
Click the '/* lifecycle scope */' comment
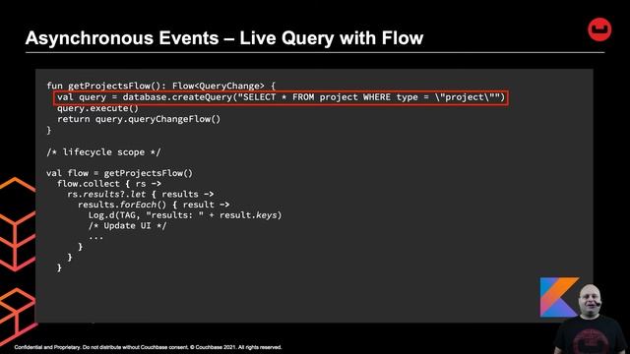[103, 152]
